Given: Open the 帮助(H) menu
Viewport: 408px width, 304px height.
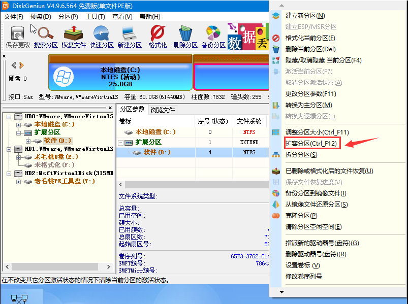Looking at the screenshot, I should [x=150, y=17].
